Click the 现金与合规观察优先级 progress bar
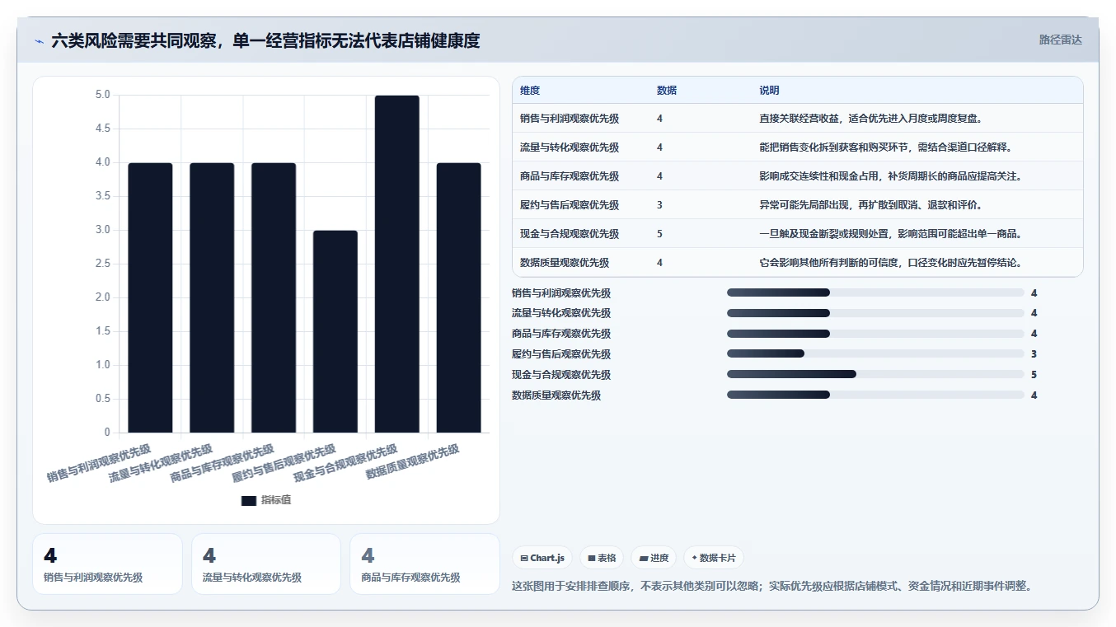1116x627 pixels. click(x=875, y=374)
